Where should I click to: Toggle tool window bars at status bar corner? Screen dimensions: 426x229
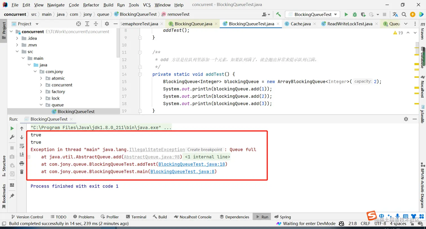(4, 224)
